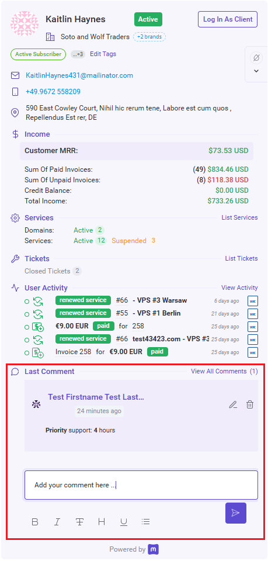
Task: Click the comment author avatar icon
Action: (x=36, y=404)
